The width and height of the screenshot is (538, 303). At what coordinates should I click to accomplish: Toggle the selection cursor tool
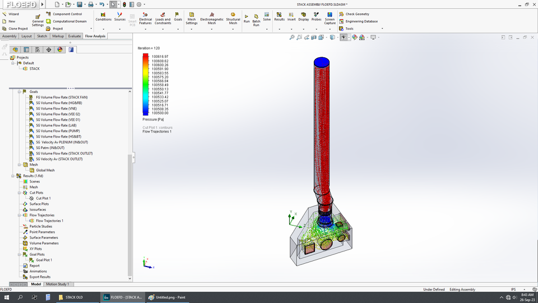tap(113, 4)
